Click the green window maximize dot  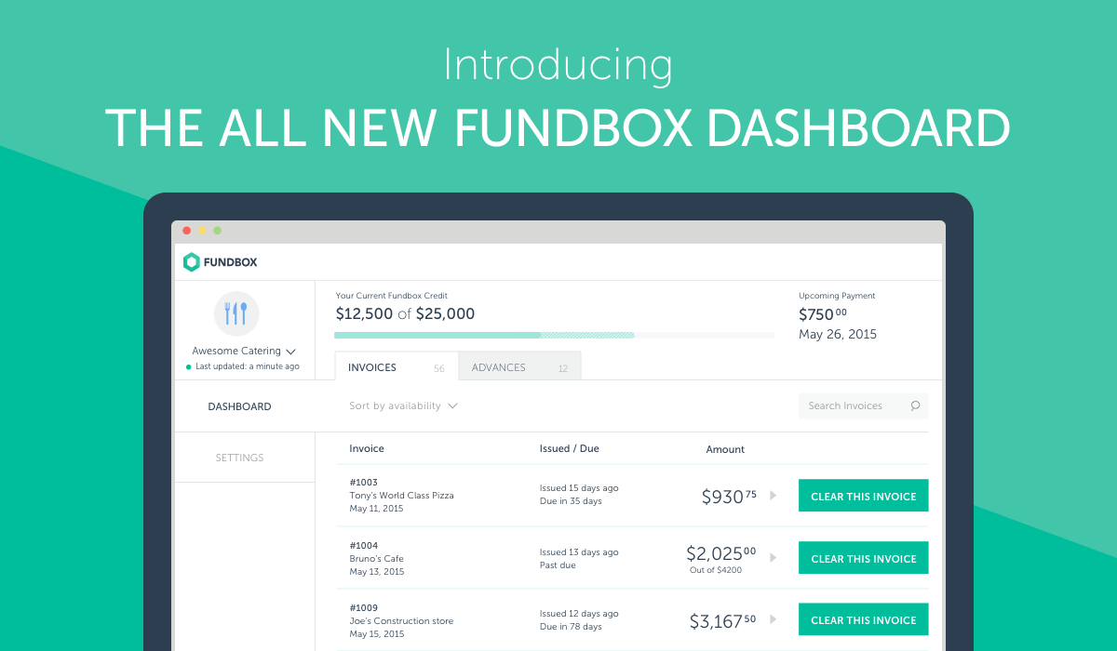coord(218,230)
